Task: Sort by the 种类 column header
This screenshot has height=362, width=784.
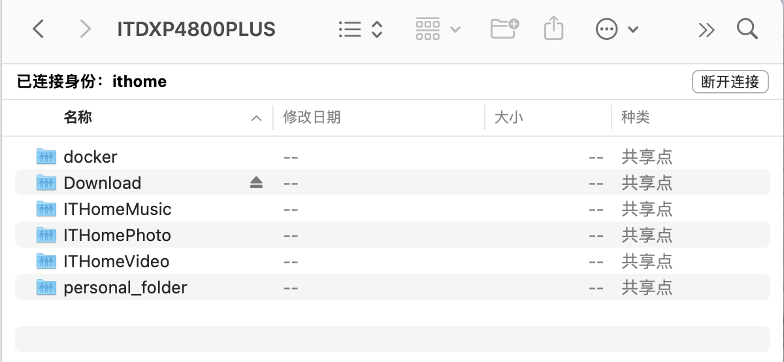Action: (635, 118)
